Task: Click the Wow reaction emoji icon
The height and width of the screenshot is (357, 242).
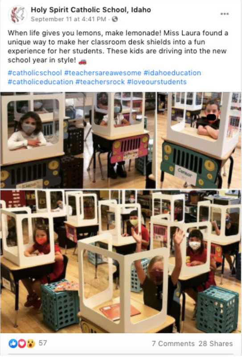Action: pyautogui.click(x=30, y=343)
